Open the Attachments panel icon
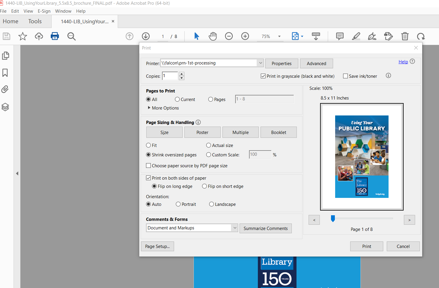This screenshot has height=288, width=439. click(x=6, y=89)
